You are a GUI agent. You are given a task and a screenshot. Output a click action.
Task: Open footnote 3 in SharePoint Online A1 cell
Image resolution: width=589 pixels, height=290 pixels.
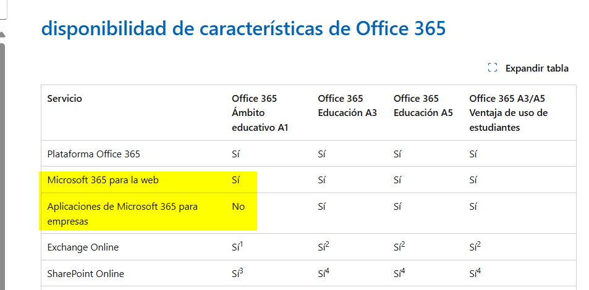(x=241, y=271)
